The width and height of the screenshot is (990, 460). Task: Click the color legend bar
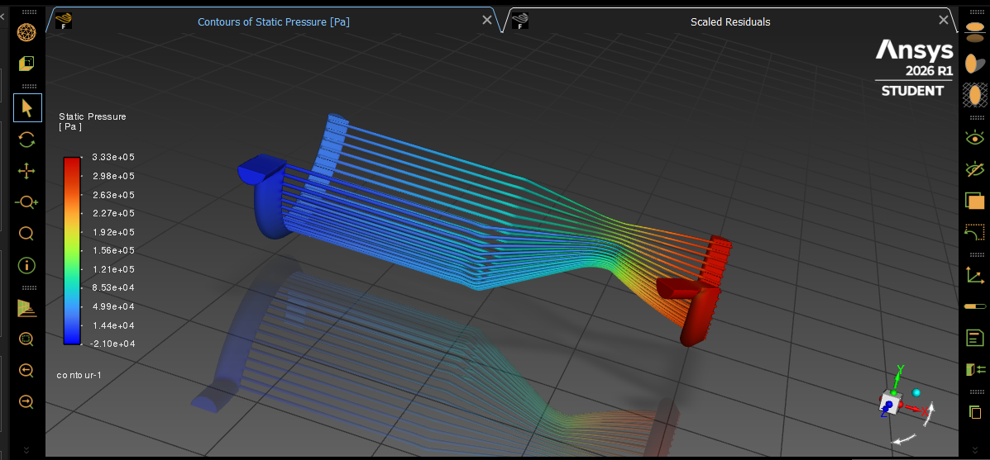[x=72, y=251]
